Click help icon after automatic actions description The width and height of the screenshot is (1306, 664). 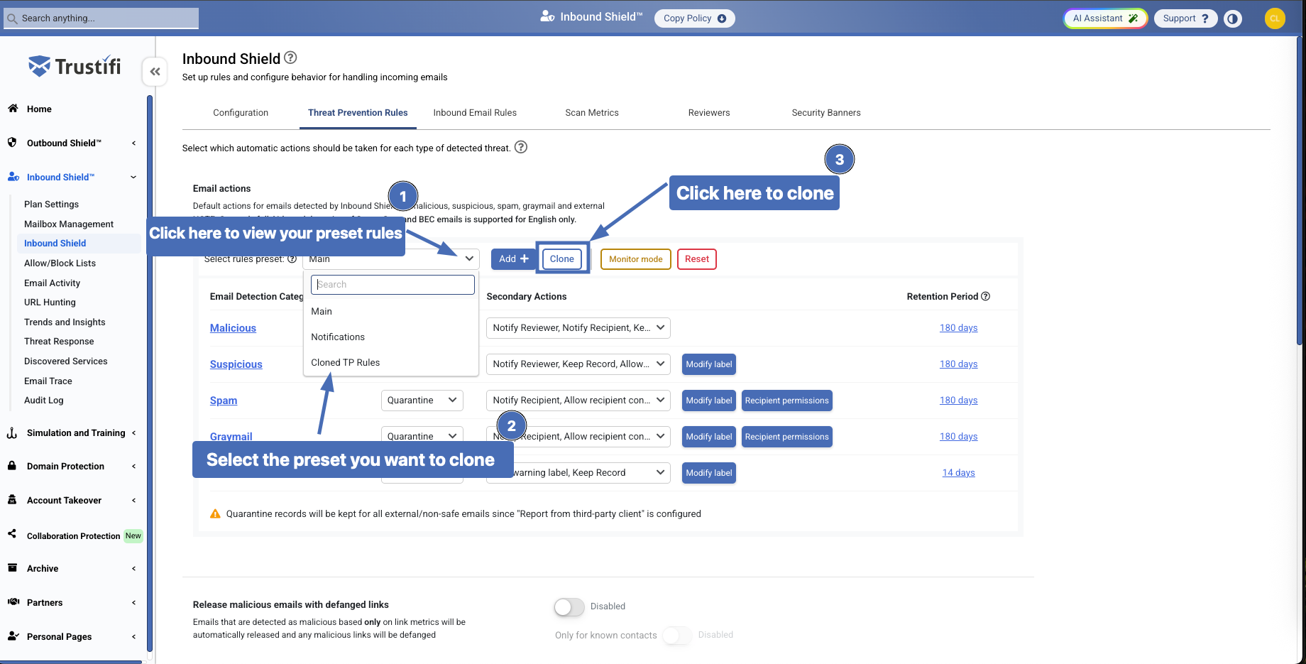tap(521, 147)
